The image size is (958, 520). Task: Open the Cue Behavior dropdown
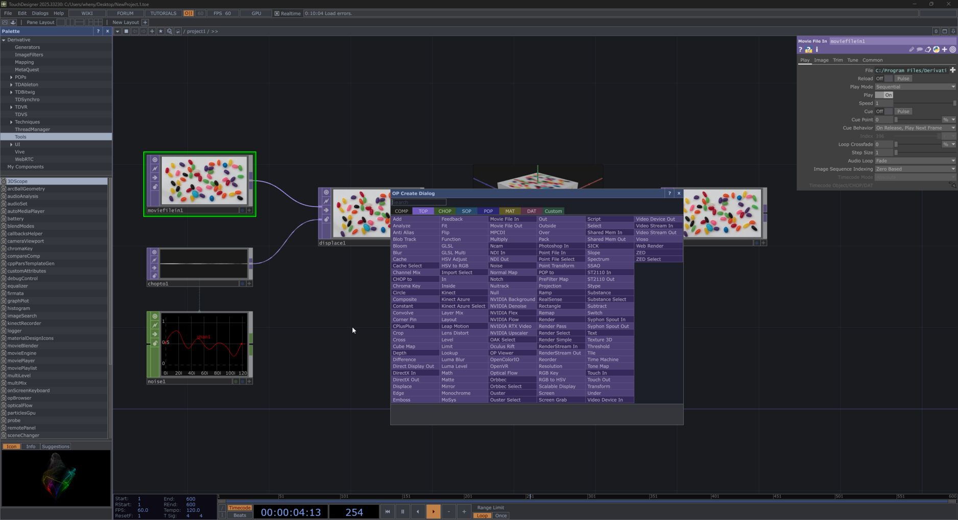(915, 128)
